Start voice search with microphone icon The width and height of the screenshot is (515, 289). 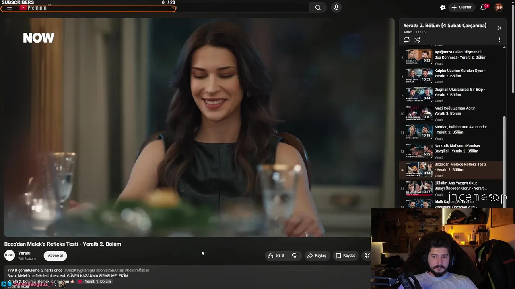(x=336, y=8)
